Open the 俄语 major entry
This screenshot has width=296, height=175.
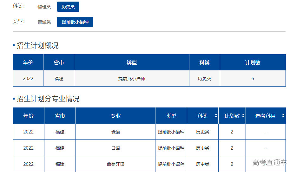tap(115, 132)
